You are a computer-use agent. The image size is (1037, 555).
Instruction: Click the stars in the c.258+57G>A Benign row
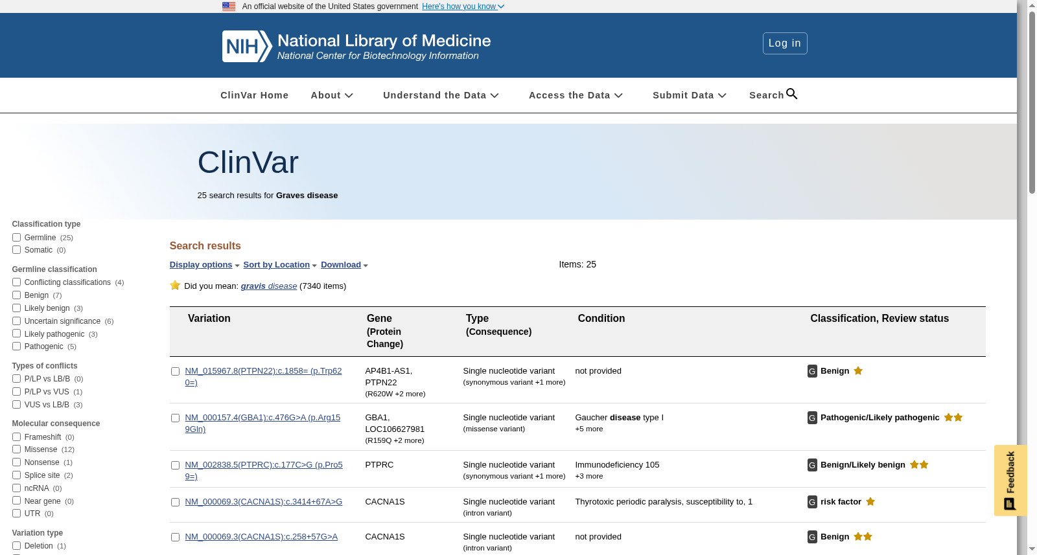(863, 536)
